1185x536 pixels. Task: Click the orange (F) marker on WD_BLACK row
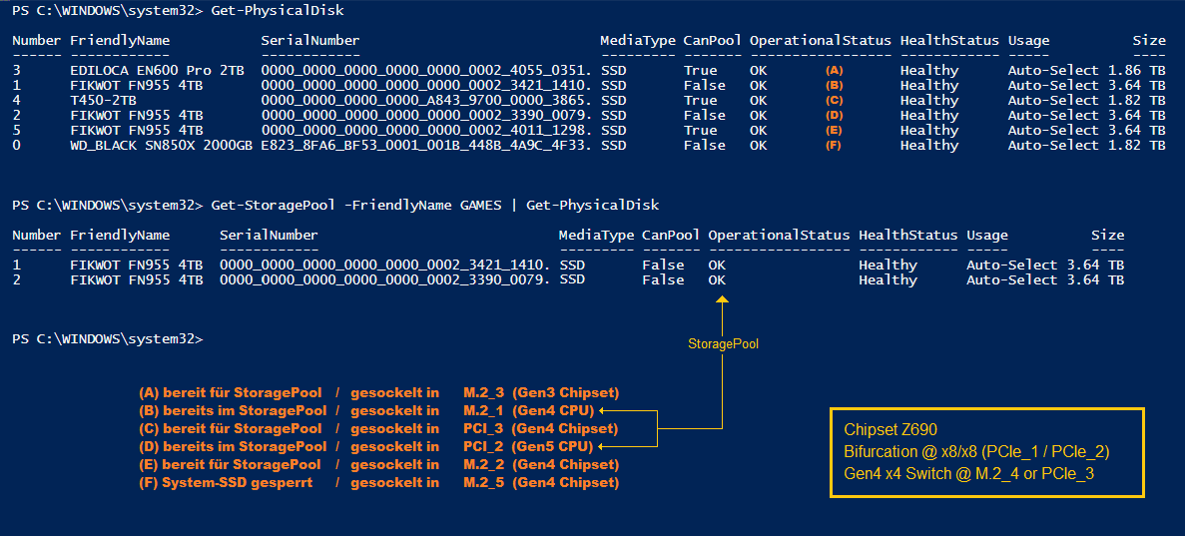[835, 146]
